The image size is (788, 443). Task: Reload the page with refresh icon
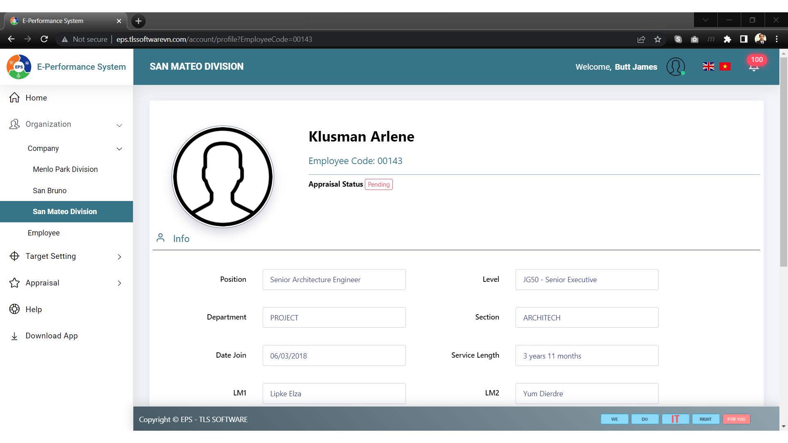pyautogui.click(x=44, y=39)
